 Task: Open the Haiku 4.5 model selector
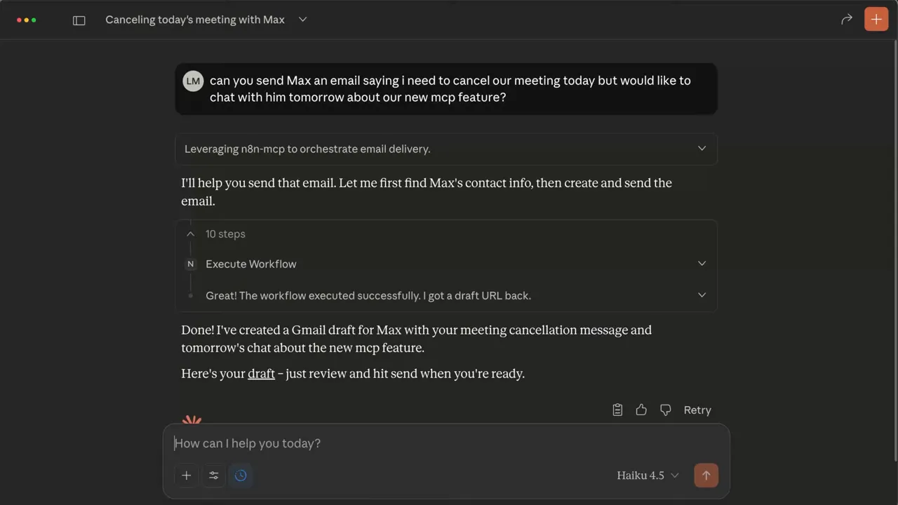(x=645, y=476)
